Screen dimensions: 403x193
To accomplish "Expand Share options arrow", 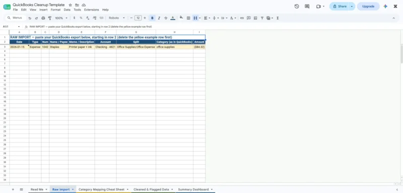I will coord(352,7).
